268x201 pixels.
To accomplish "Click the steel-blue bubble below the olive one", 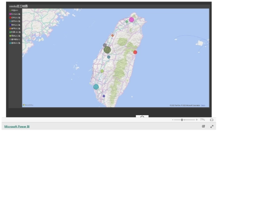I will pyautogui.click(x=109, y=57).
